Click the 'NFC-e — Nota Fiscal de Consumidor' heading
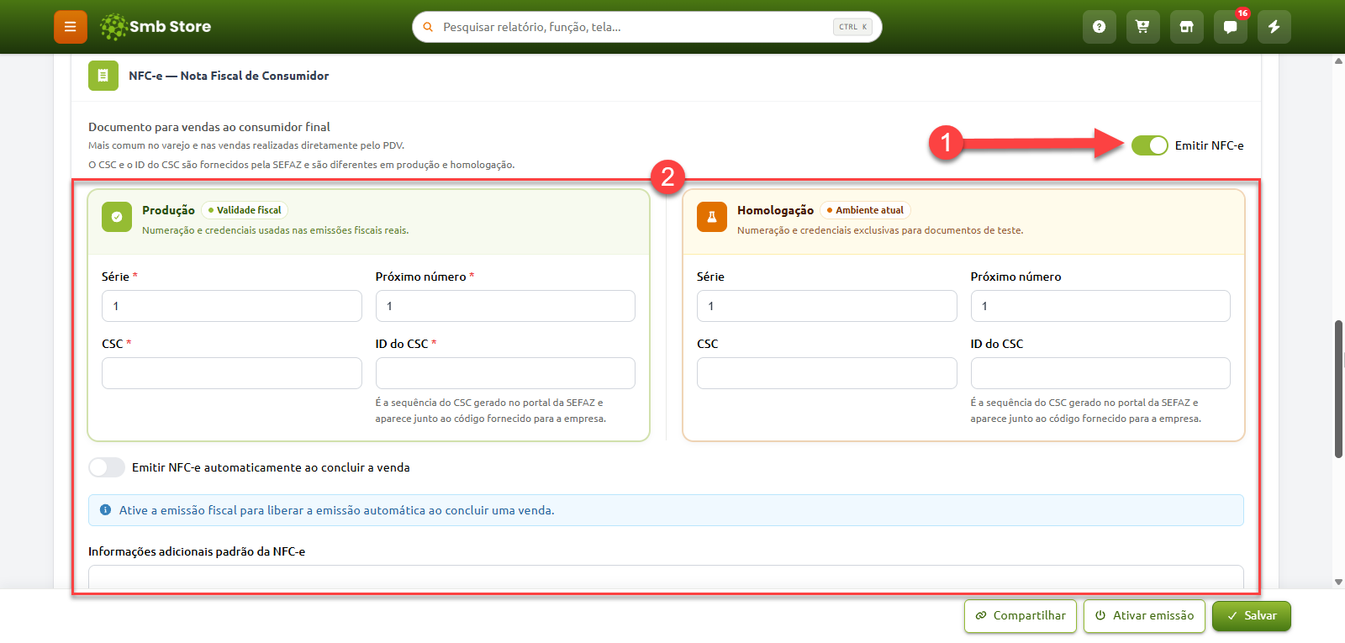Image resolution: width=1345 pixels, height=643 pixels. point(229,76)
